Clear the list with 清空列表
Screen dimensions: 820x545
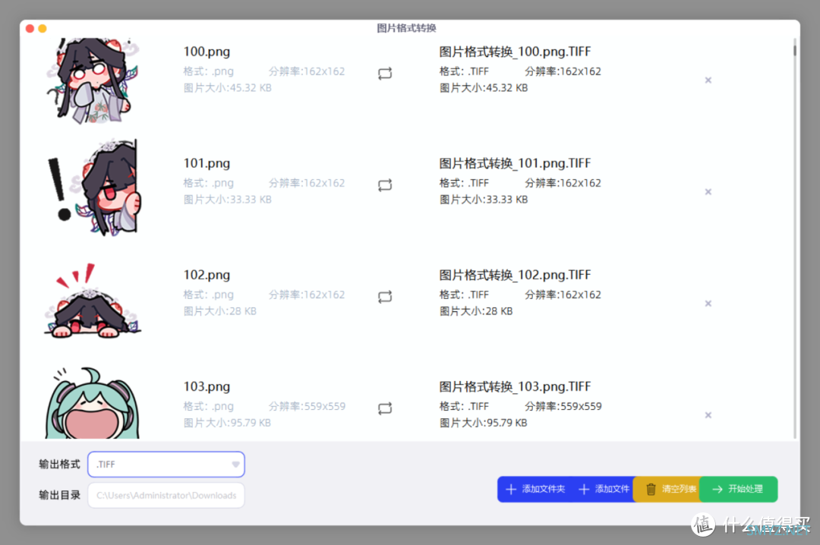pos(668,489)
